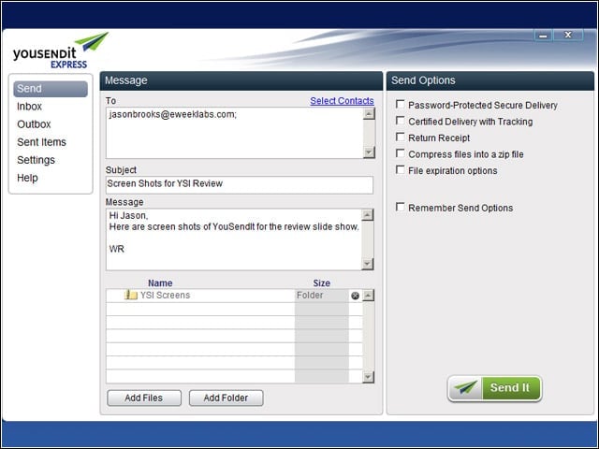
Task: Click the Select Contacts link
Action: [x=342, y=101]
